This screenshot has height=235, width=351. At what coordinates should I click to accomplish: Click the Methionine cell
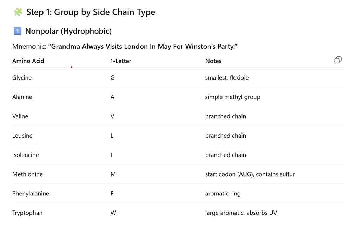27,174
